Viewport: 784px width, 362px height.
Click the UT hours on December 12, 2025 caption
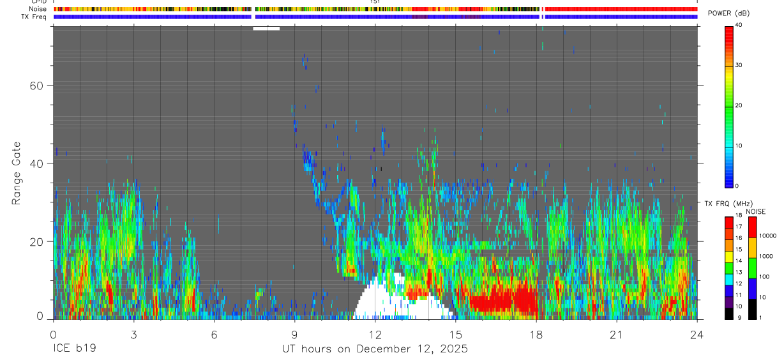(375, 349)
